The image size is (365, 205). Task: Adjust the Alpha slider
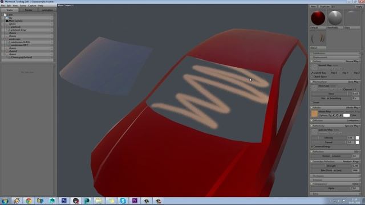pos(331,188)
